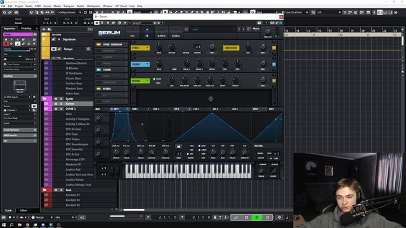Solo the DUNE 3 track
Screen dimensions: 406x228
[x=62, y=109]
